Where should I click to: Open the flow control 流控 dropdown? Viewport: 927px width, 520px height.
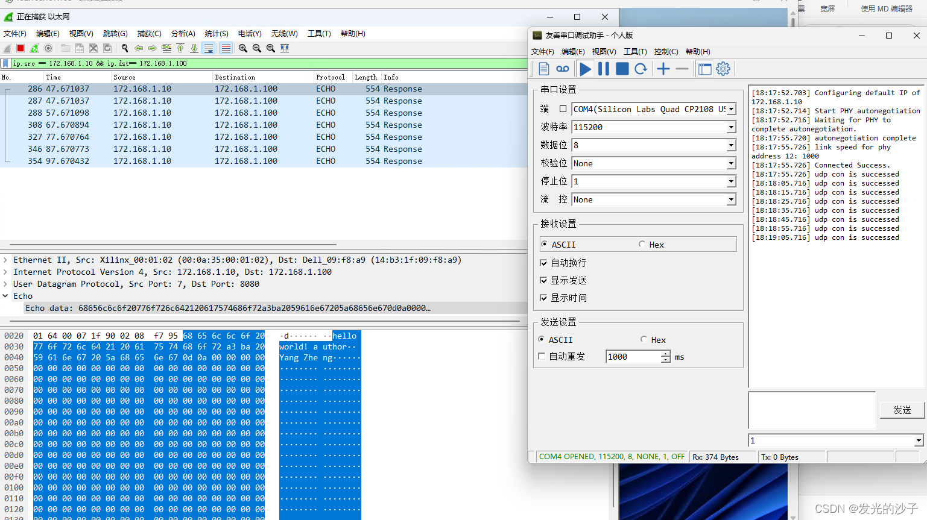pyautogui.click(x=731, y=199)
